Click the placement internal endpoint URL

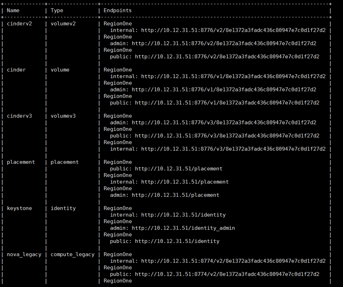185,182
